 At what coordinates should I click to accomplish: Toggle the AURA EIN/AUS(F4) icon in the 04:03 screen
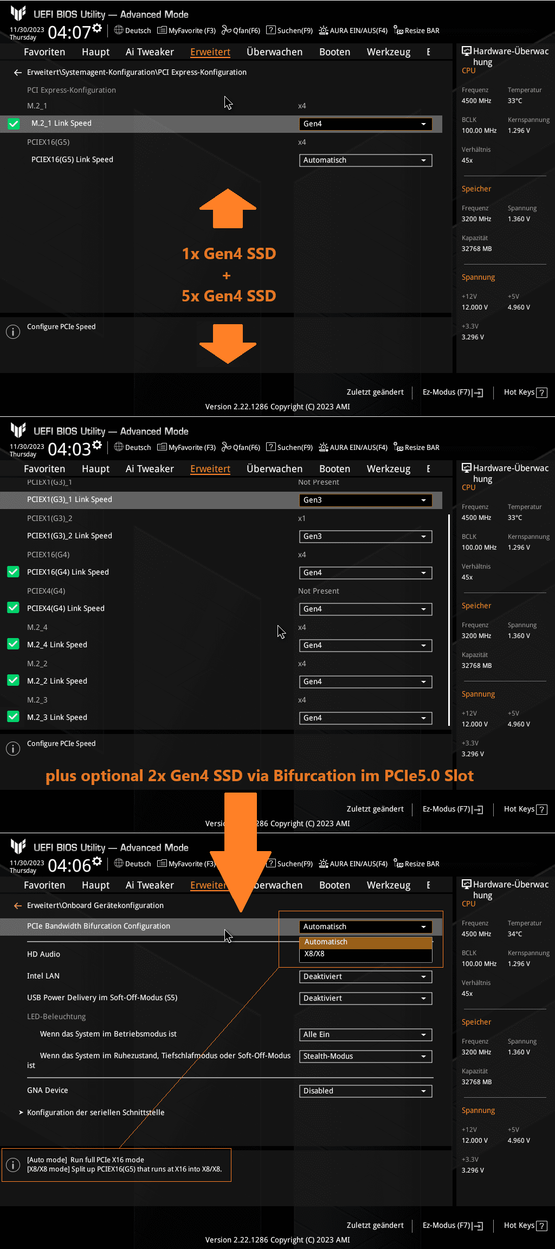[324, 447]
